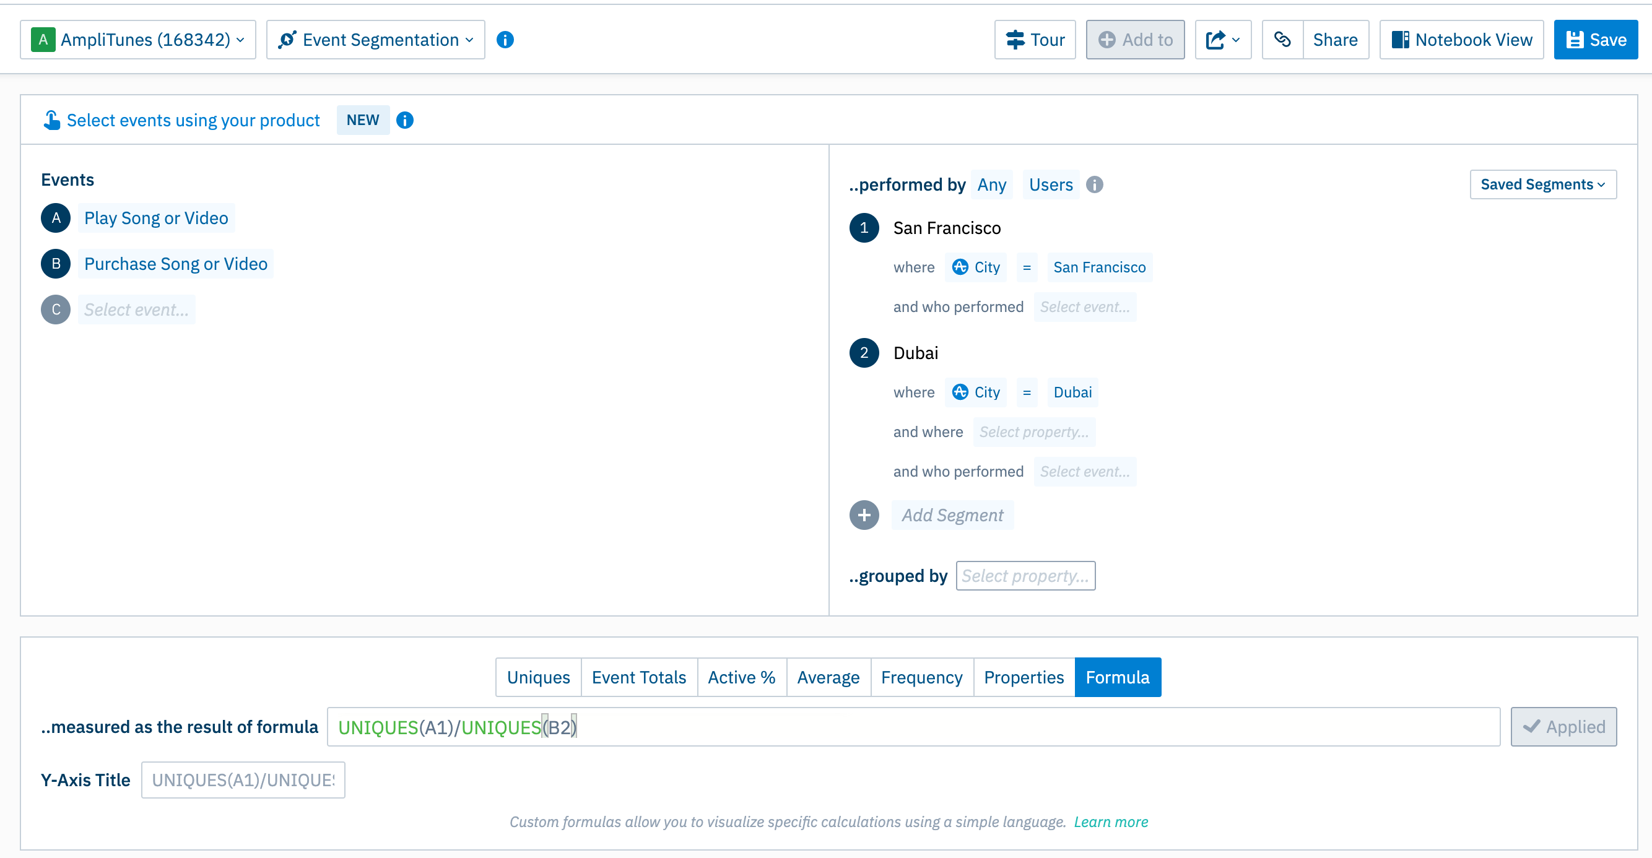
Task: Click the segment 1 number badge
Action: 864,228
